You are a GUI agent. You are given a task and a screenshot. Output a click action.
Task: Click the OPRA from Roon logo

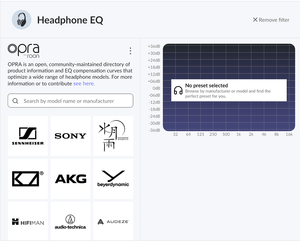click(23, 51)
